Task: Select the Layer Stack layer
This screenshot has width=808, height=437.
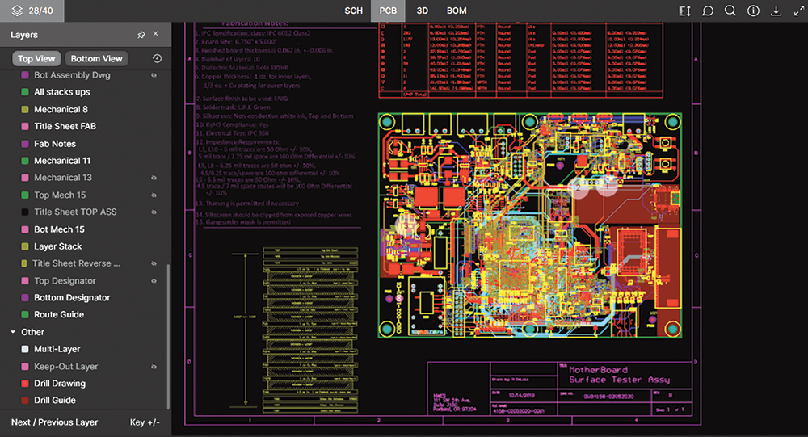Action: click(x=57, y=246)
